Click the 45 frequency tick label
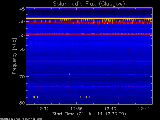The height and width of the screenshot is (120, 160). click(22, 9)
